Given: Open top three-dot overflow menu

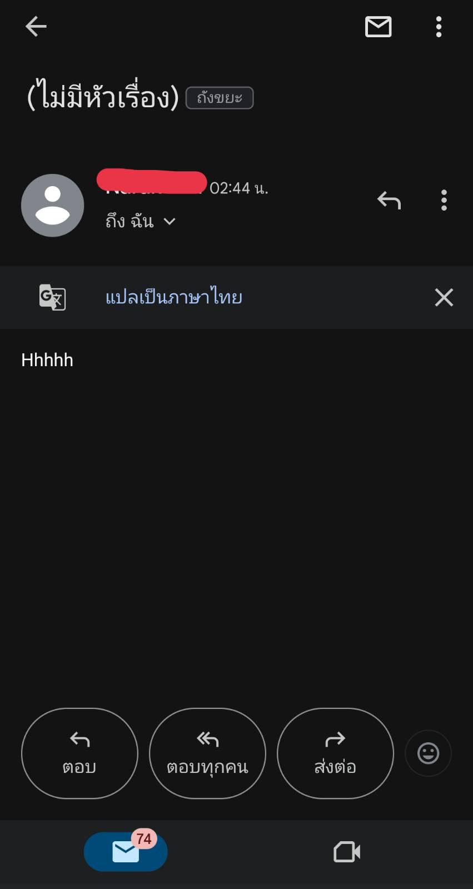Looking at the screenshot, I should [439, 27].
